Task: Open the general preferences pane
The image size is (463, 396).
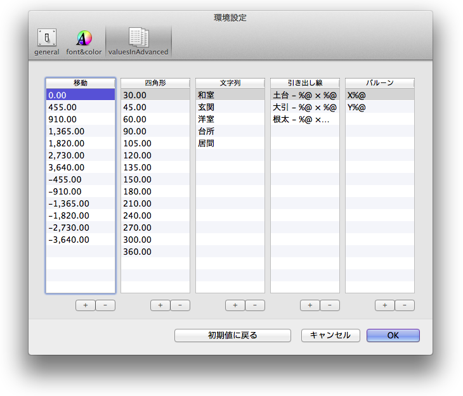Action: 47,42
